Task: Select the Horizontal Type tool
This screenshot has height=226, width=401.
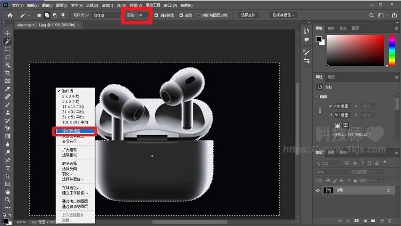Action: [x=8, y=168]
